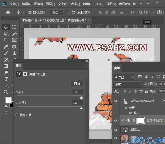Click the mask icon in Properties panel
165x144 pixels.
click(25, 74)
